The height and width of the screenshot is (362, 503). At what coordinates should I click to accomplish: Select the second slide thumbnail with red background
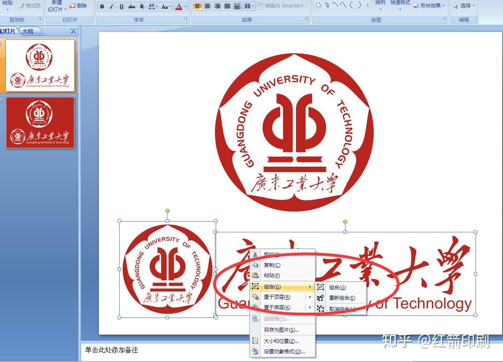(40, 123)
